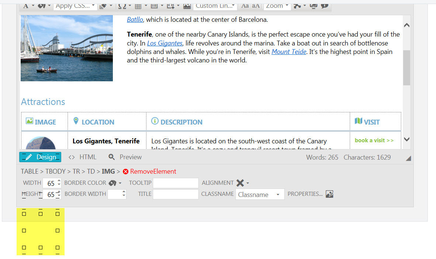The width and height of the screenshot is (436, 259).
Task: Open the foreground text color tool
Action: [x=26, y=6]
